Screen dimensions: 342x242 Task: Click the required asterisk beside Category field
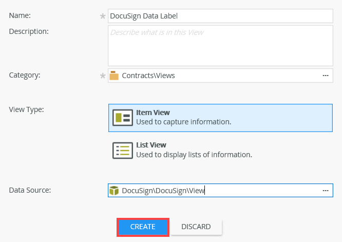(x=103, y=76)
